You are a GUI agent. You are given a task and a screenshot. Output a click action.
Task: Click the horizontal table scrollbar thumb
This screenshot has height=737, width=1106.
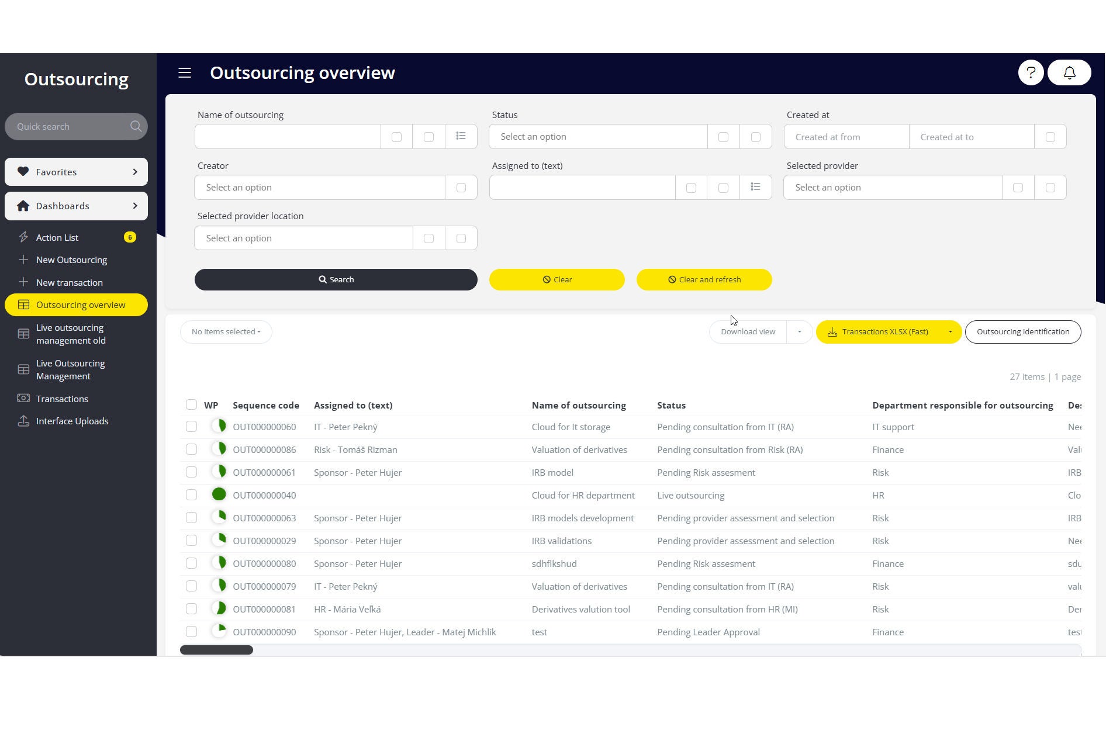tap(216, 650)
